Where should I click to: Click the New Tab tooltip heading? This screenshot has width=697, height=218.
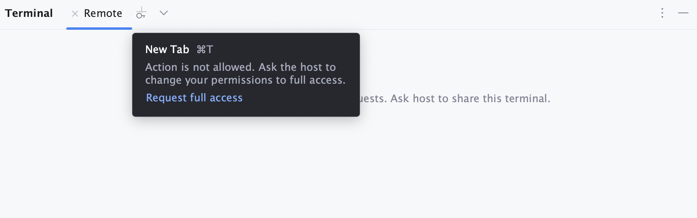[167, 49]
